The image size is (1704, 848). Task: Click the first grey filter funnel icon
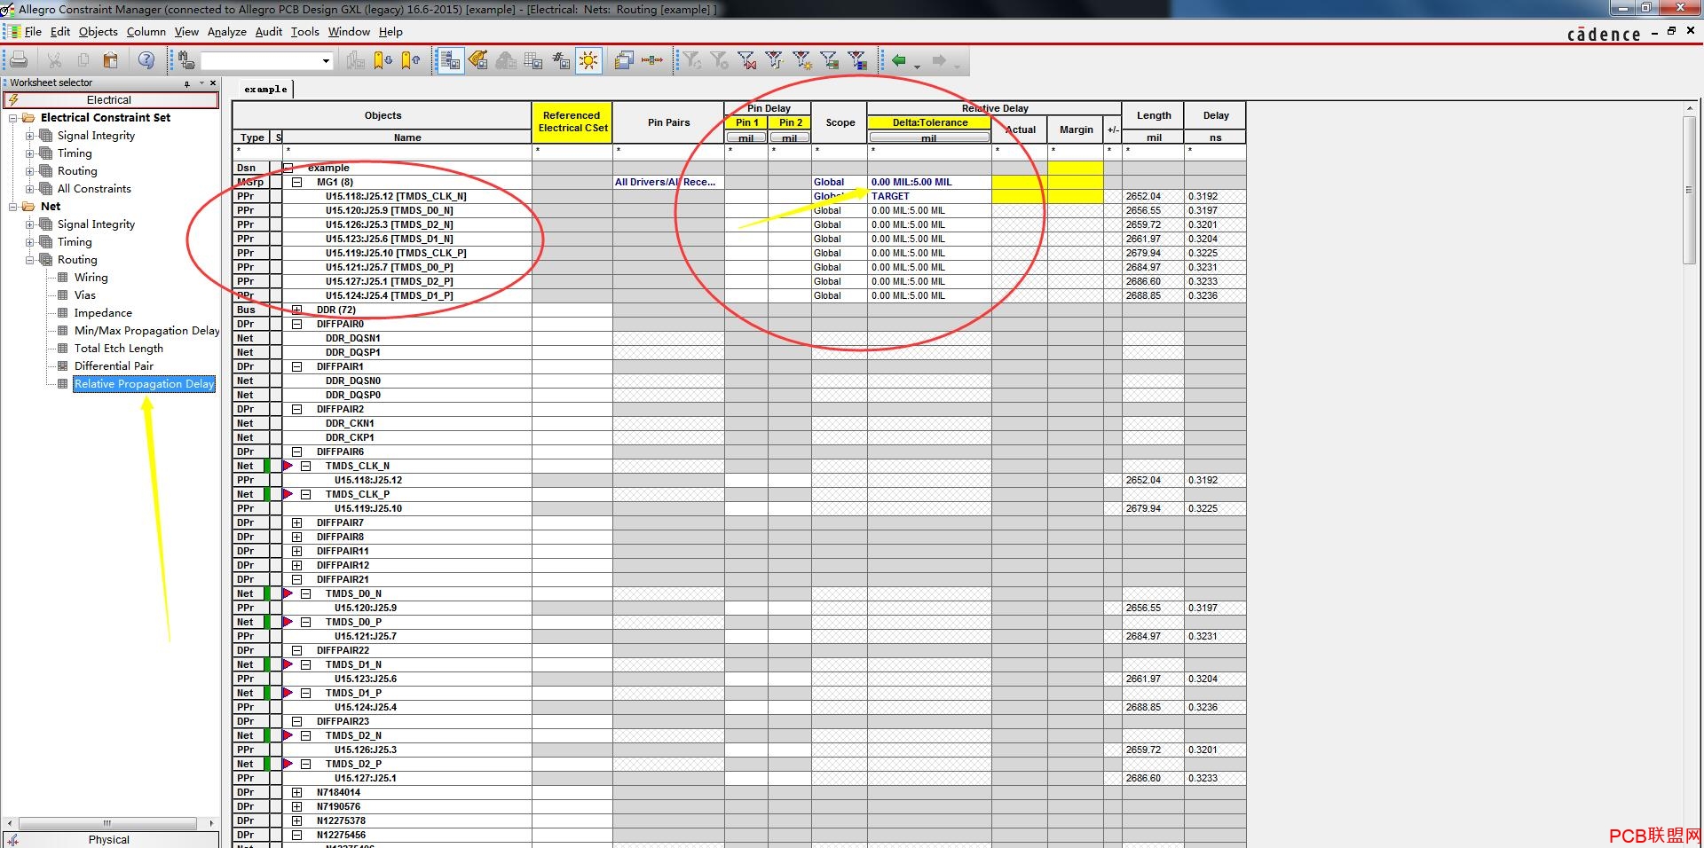(x=692, y=60)
